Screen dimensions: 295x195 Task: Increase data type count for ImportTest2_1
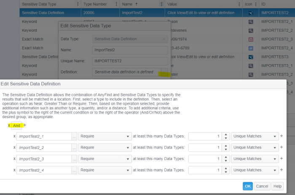[226, 135]
